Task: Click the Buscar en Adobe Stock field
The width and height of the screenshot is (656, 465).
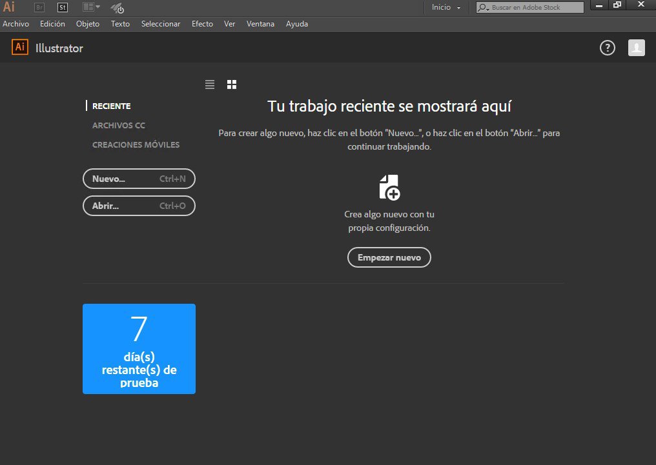Action: pyautogui.click(x=536, y=8)
